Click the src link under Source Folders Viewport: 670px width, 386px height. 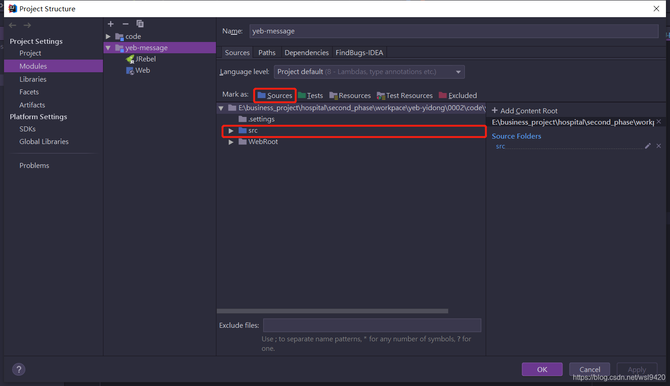(501, 146)
